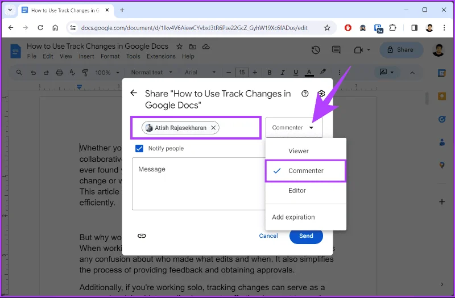The width and height of the screenshot is (455, 298).
Task: Click the Redo toolbar icon
Action: click(x=46, y=73)
